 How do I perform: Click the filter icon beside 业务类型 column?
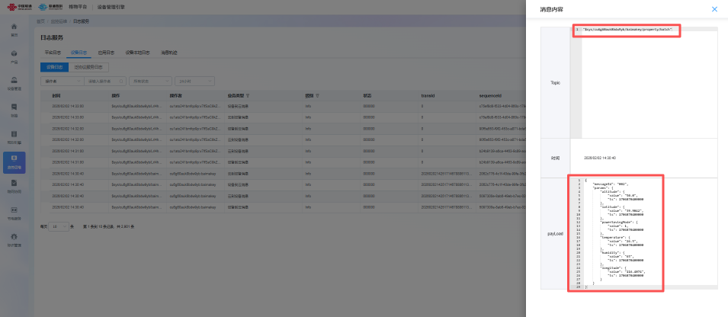click(x=248, y=96)
